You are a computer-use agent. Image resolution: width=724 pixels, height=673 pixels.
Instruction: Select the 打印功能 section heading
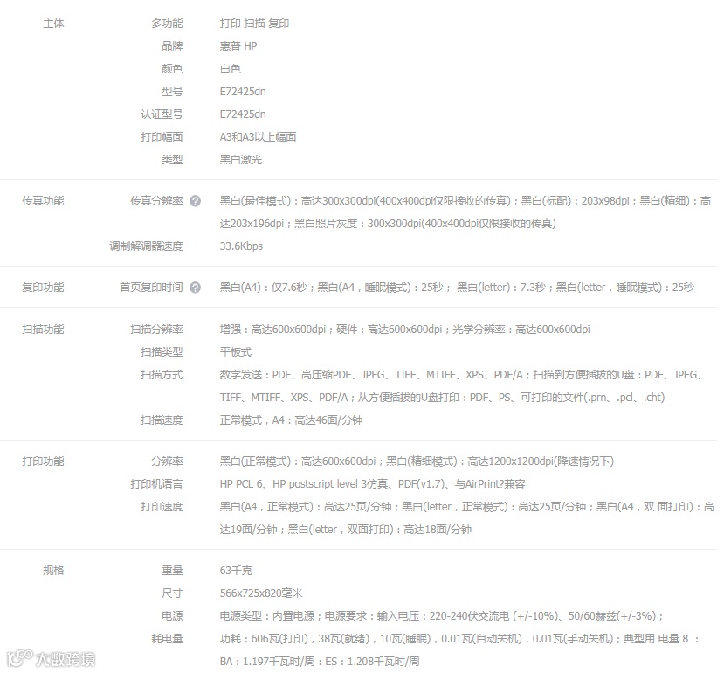43,461
